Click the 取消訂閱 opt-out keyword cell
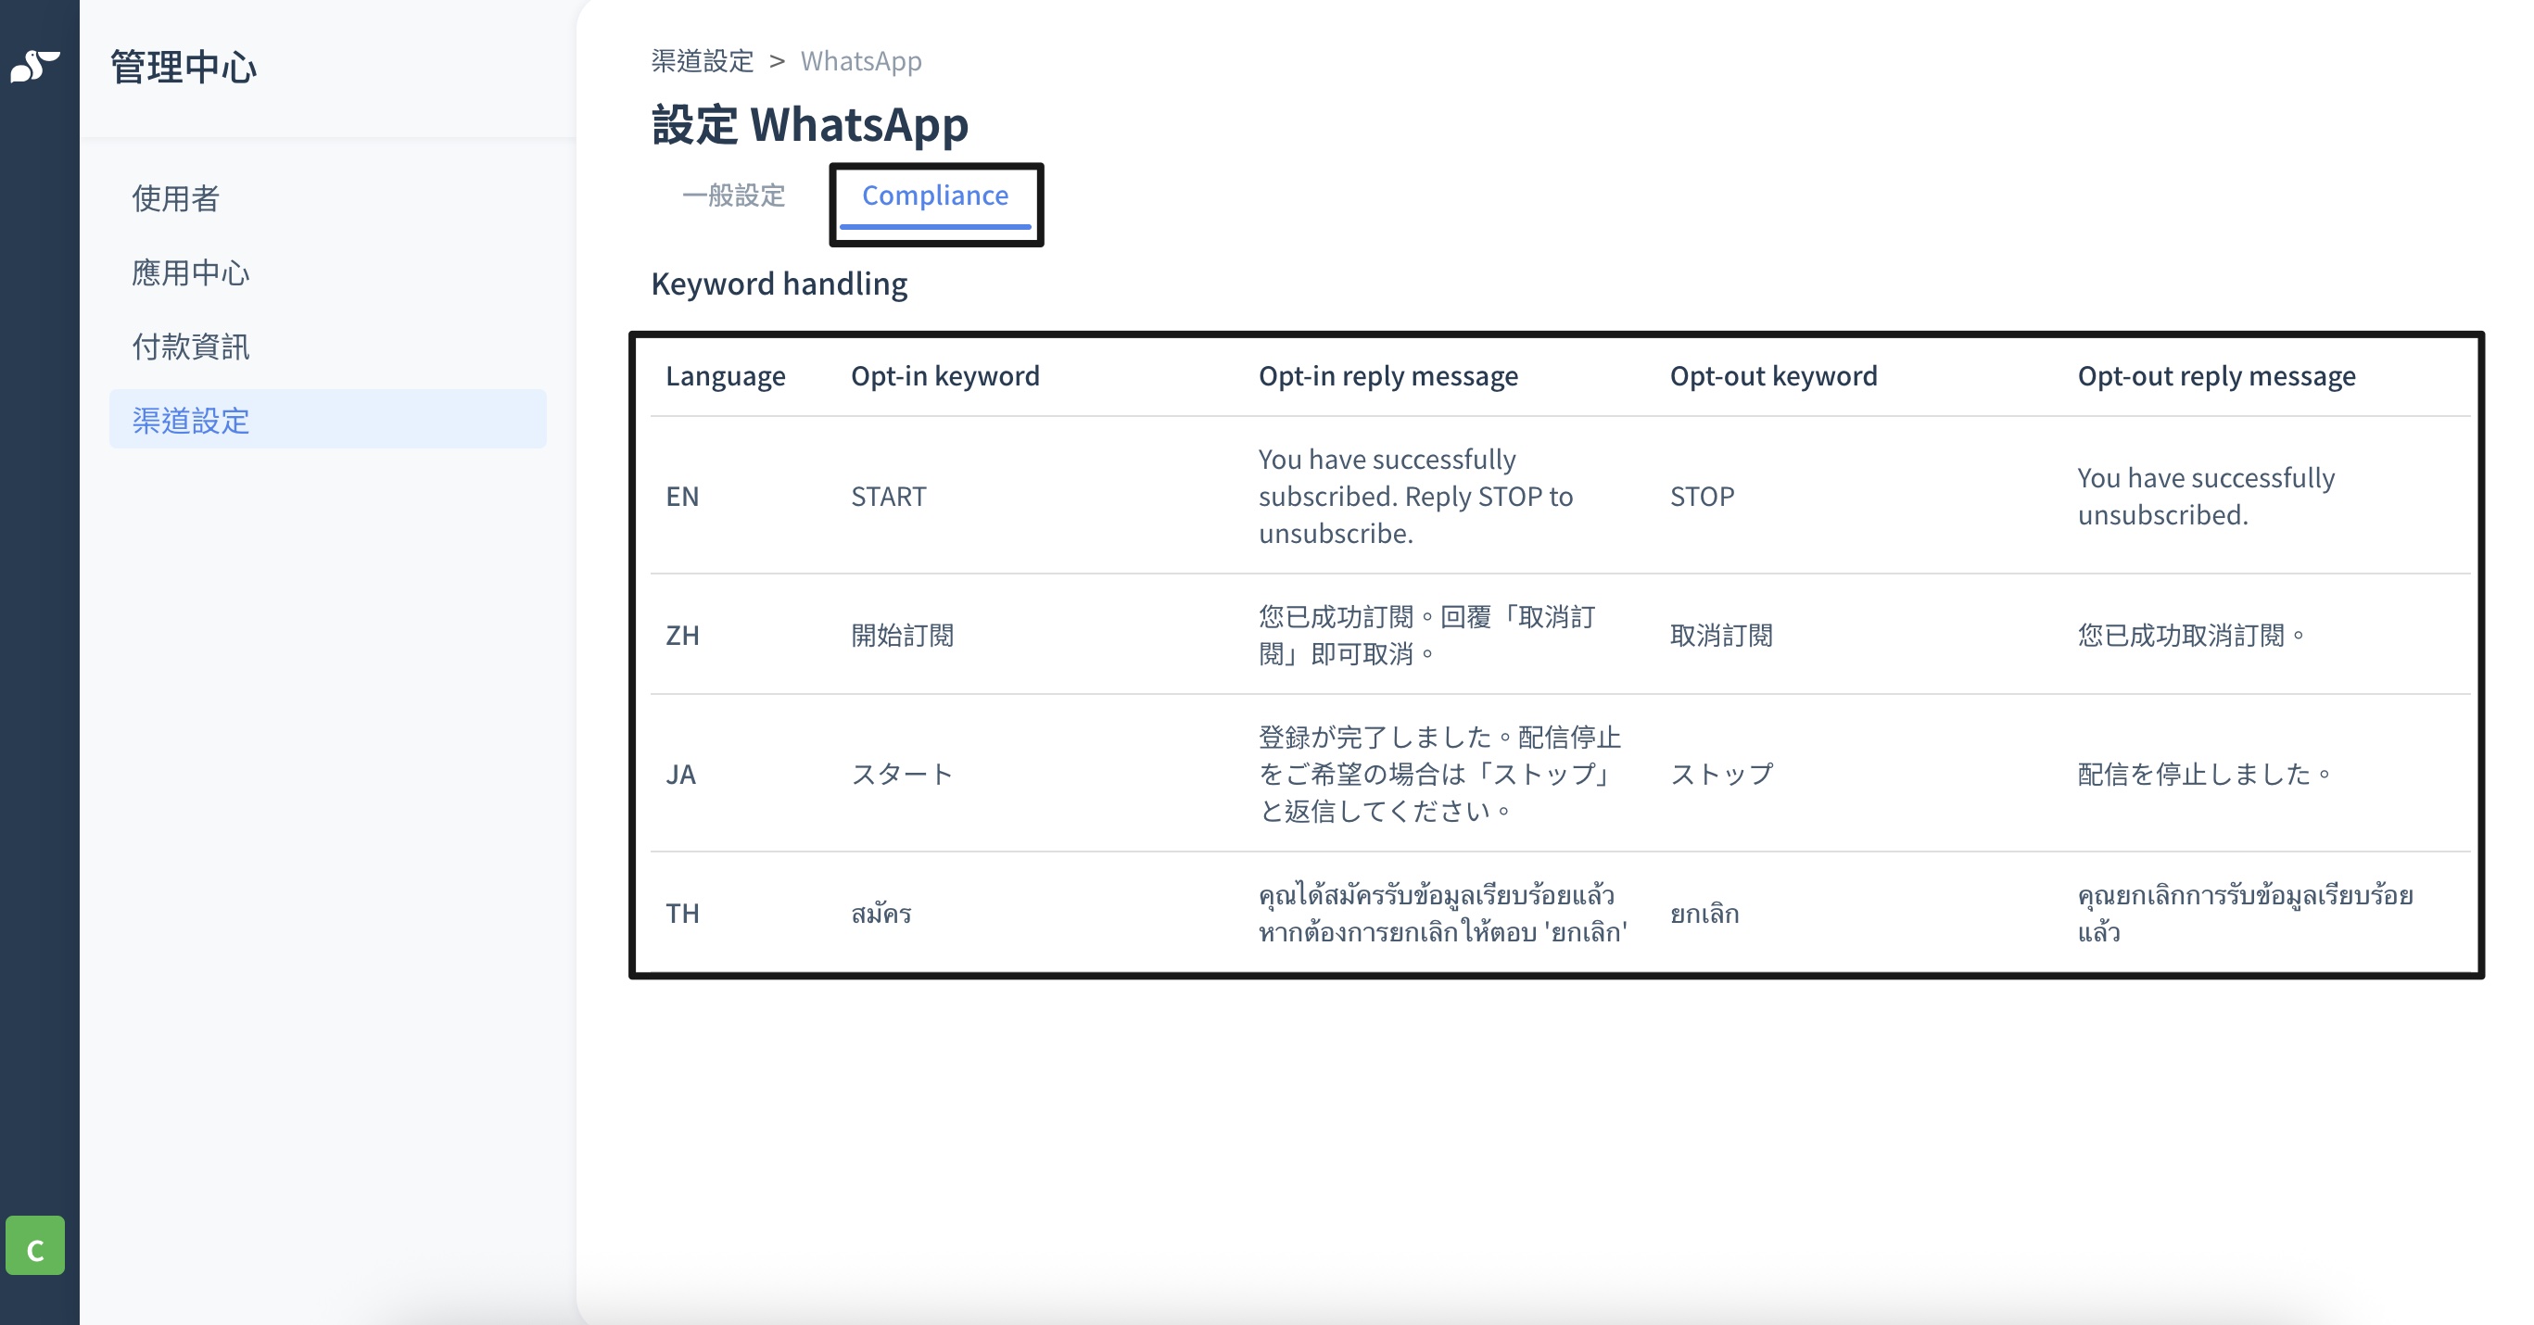Screen dimensions: 2534x1325 click(x=1721, y=636)
